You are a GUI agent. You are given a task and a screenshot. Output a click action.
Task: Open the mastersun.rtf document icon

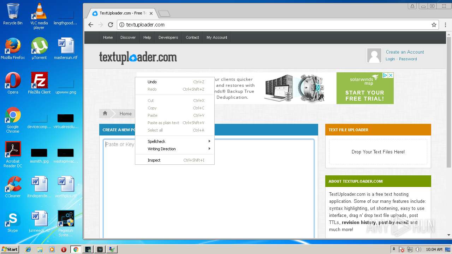point(66,49)
